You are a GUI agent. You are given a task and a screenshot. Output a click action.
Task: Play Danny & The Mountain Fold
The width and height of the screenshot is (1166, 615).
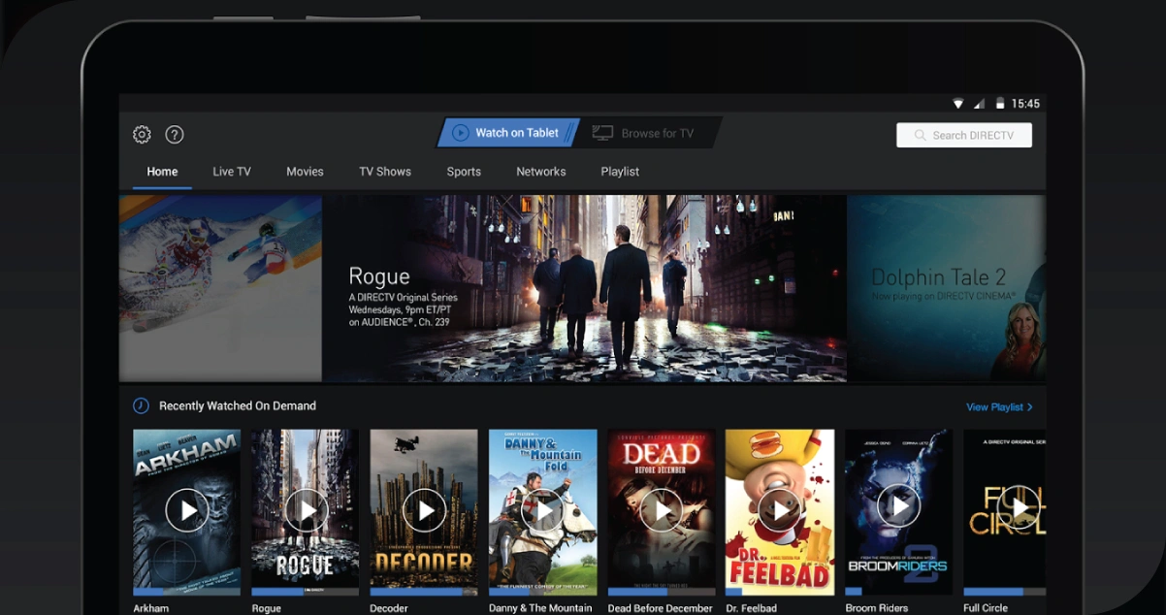(543, 510)
